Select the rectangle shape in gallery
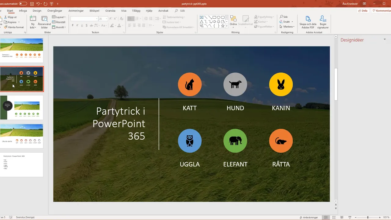Screen dimensions: 391x220 pos(214,17)
